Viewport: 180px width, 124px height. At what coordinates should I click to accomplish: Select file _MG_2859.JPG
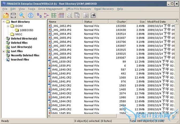pyautogui.click(x=62, y=54)
